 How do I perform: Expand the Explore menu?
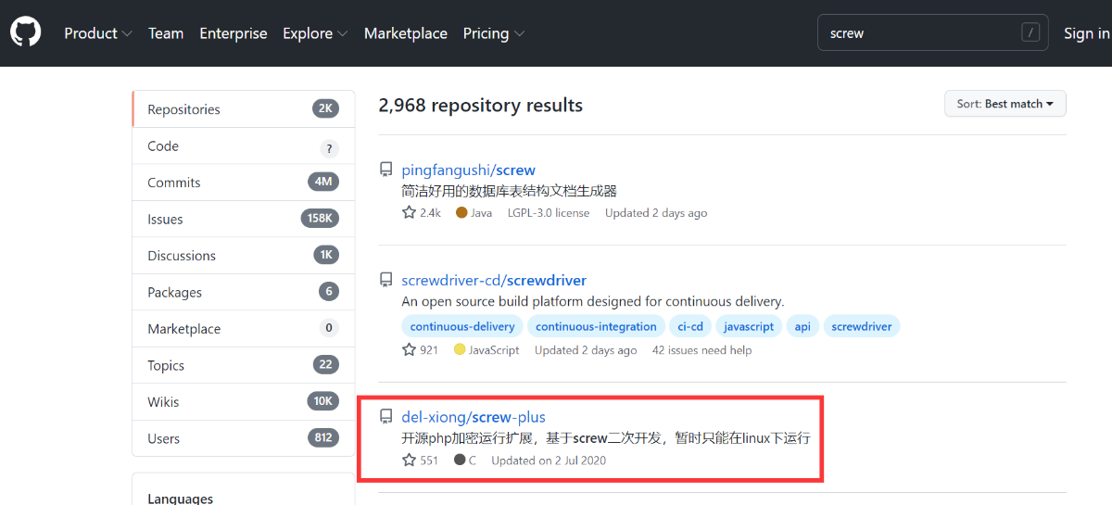315,33
